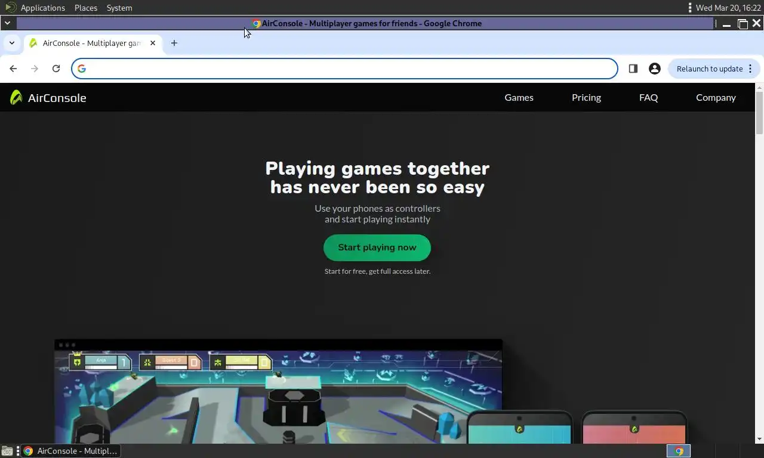Maximize the Chrome window
The height and width of the screenshot is (458, 764).
[x=743, y=24]
